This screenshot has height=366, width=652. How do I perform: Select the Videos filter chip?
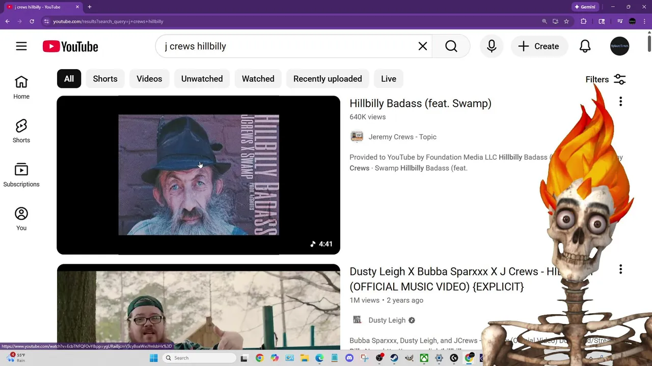149,79
